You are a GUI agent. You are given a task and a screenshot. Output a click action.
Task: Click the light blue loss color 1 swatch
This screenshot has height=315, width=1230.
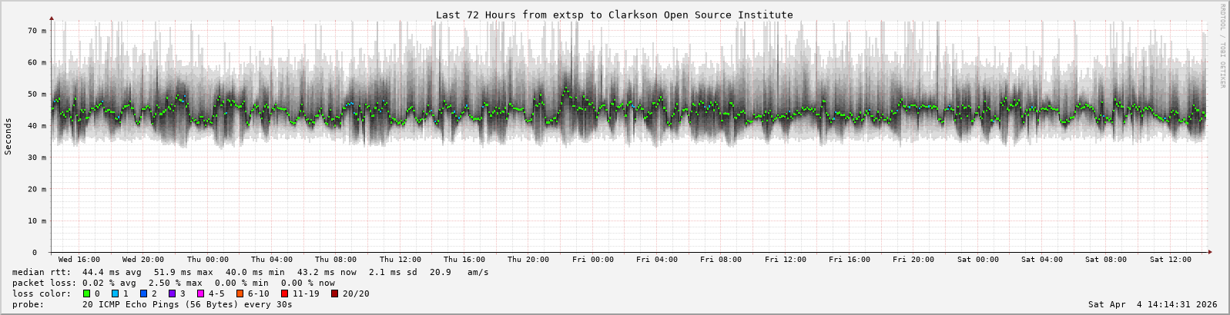point(115,293)
